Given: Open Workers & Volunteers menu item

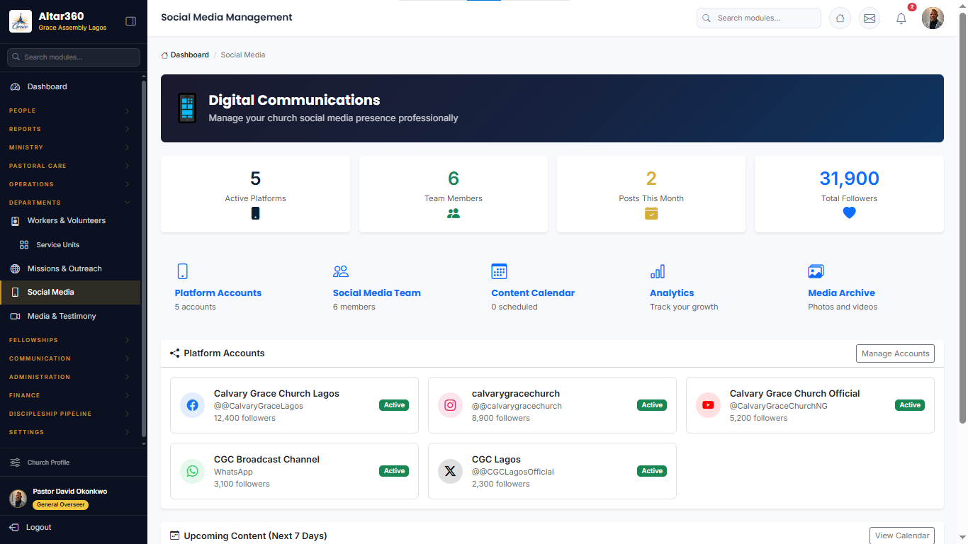Looking at the screenshot, I should (x=70, y=221).
